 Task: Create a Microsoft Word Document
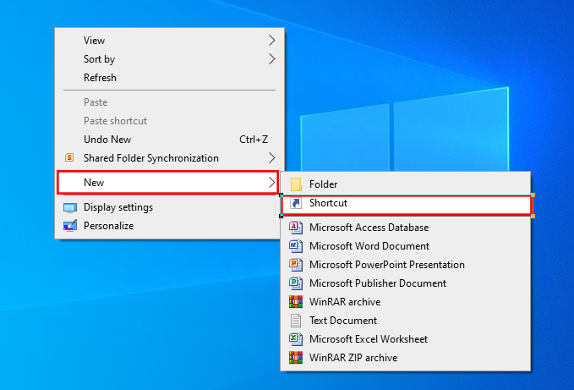[x=406, y=246]
